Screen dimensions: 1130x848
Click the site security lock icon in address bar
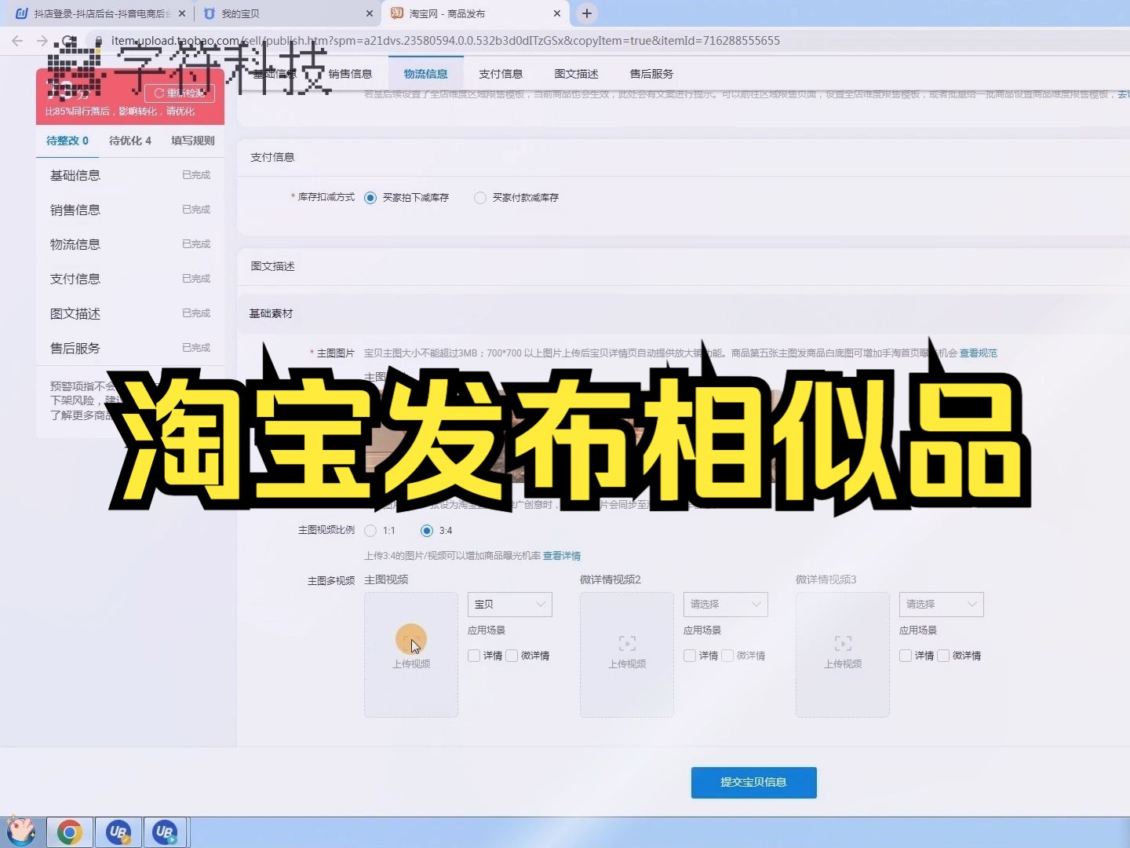(98, 41)
